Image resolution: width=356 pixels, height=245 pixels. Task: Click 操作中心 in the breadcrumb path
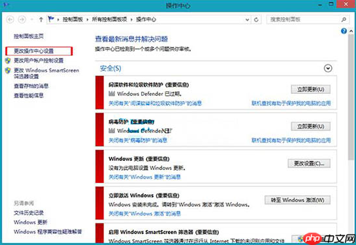146,20
